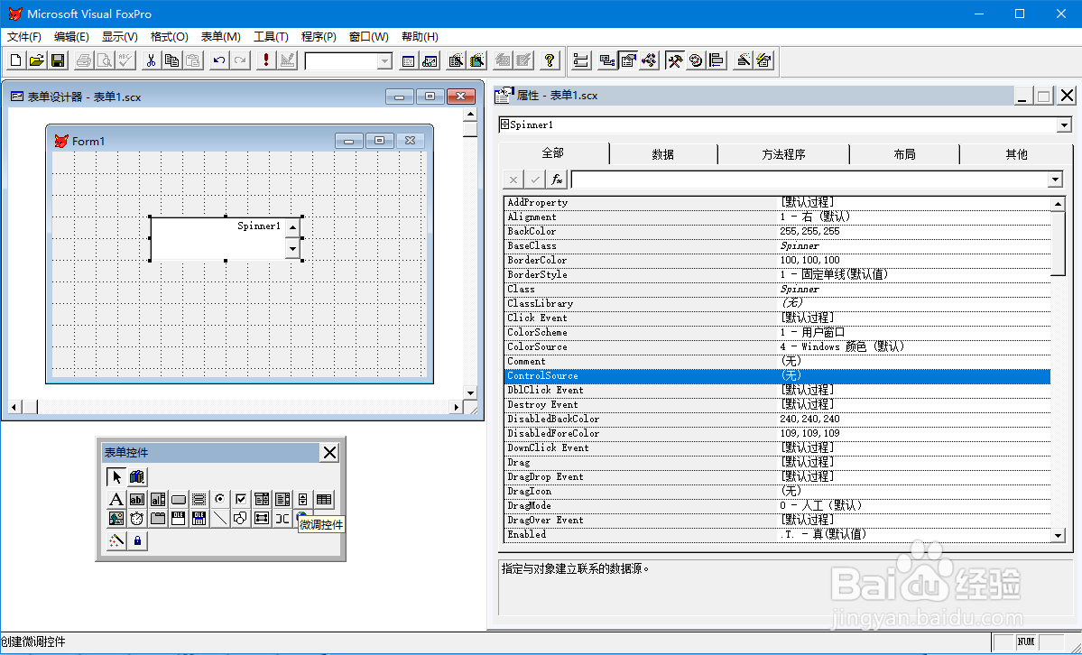Click the Spinner1 down arrow on Form1
Screen dimensions: 1082x655
tap(292, 248)
